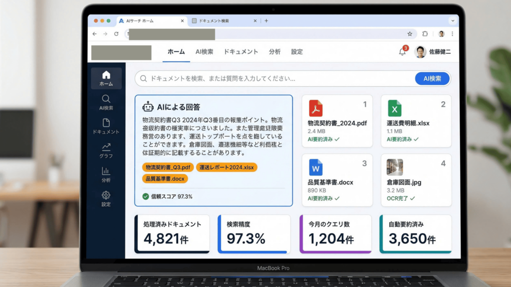Close the AIサーチ ホーム tab
This screenshot has width=511, height=287.
[182, 21]
